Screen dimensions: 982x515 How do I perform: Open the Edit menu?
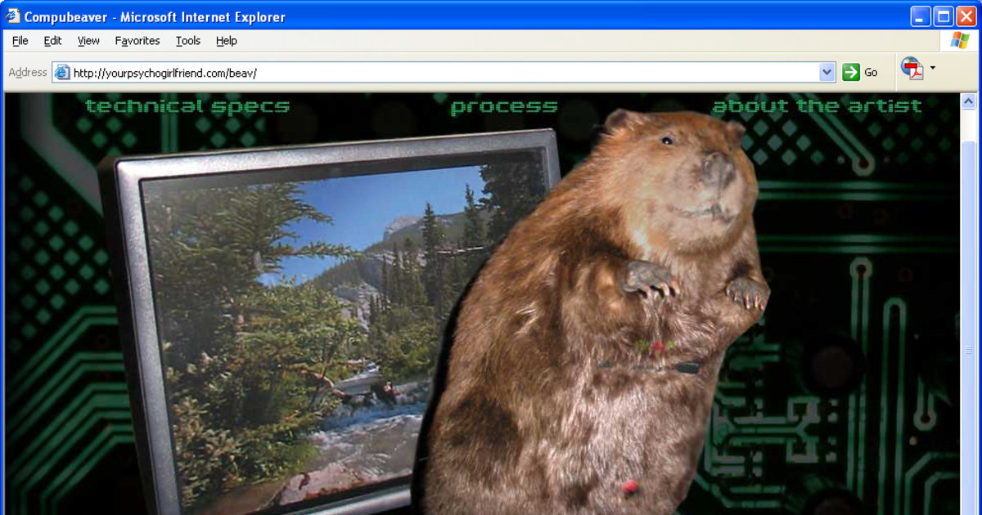tap(52, 41)
